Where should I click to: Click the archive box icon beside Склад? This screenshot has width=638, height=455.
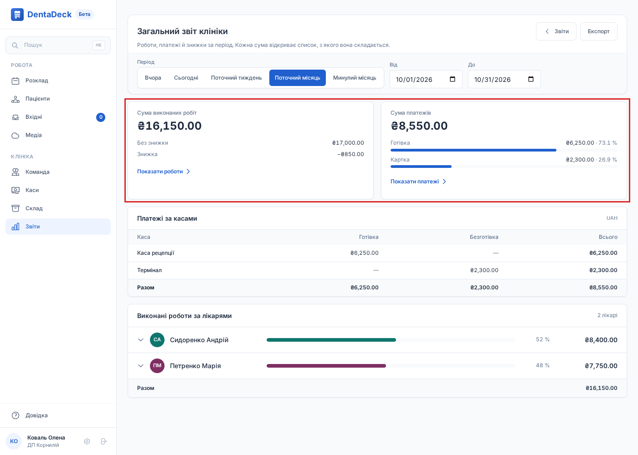point(15,208)
